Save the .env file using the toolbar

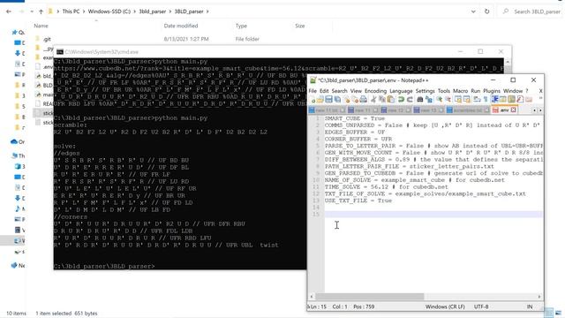pyautogui.click(x=328, y=100)
